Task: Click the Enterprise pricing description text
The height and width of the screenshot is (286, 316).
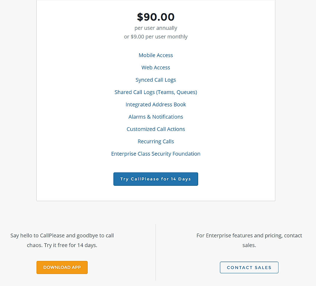Action: tap(249, 240)
